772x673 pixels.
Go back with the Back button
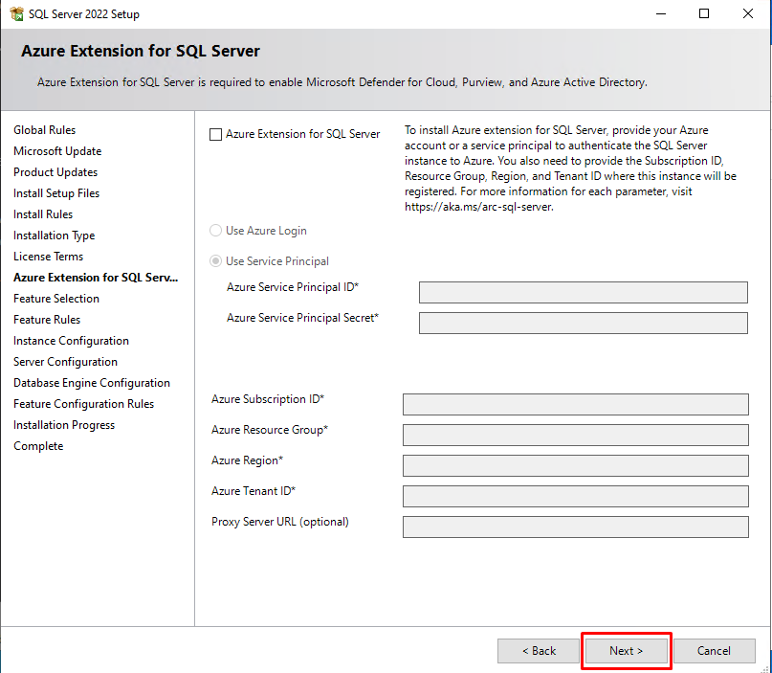click(539, 651)
